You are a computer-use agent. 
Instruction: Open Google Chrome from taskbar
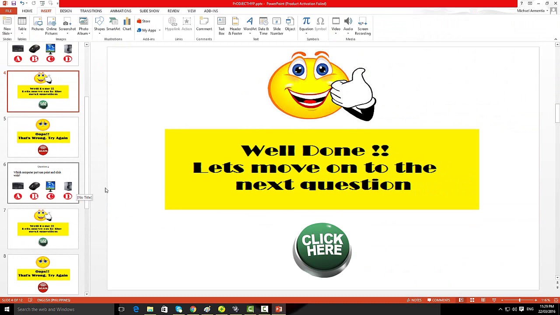[x=193, y=309]
